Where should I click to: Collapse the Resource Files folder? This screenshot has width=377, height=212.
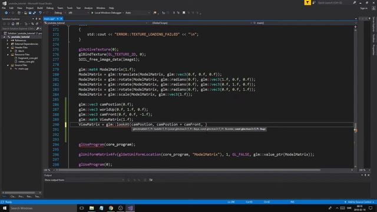pyautogui.click(x=8, y=55)
